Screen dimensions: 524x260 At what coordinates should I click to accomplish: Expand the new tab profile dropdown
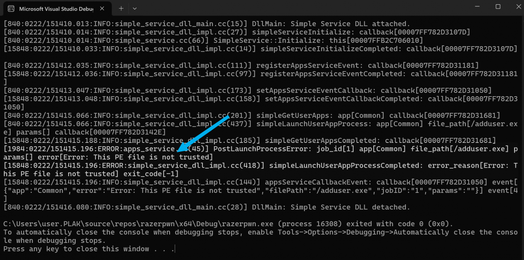(135, 8)
